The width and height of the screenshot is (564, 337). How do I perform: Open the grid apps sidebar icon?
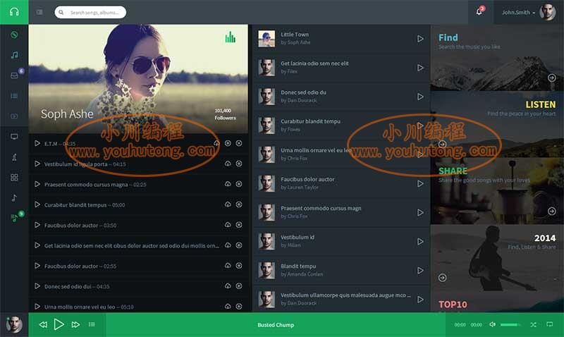[14, 177]
